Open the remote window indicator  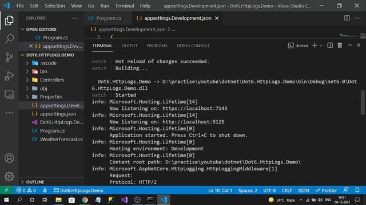pos(6,190)
